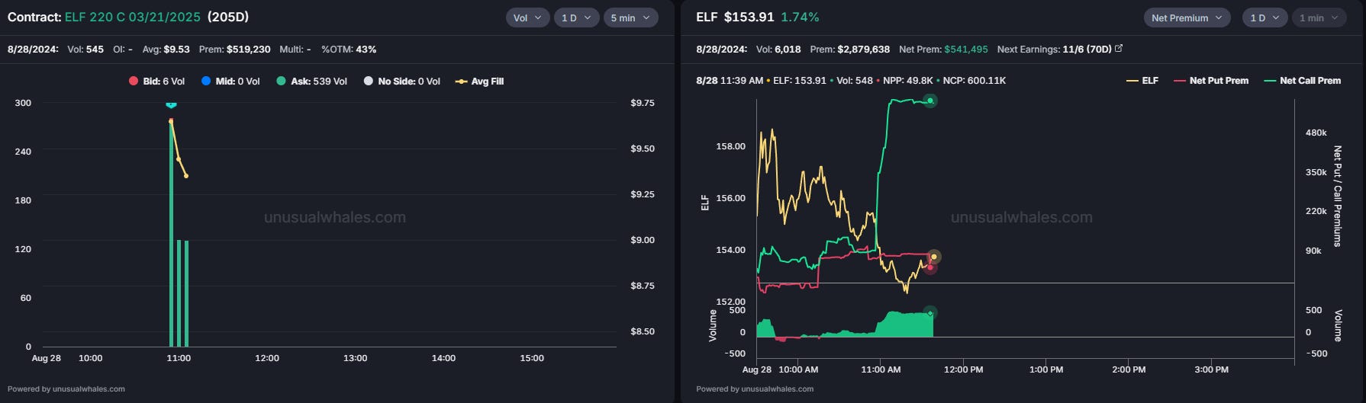
Task: Click the Prem: $519,230 value
Action: 234,49
